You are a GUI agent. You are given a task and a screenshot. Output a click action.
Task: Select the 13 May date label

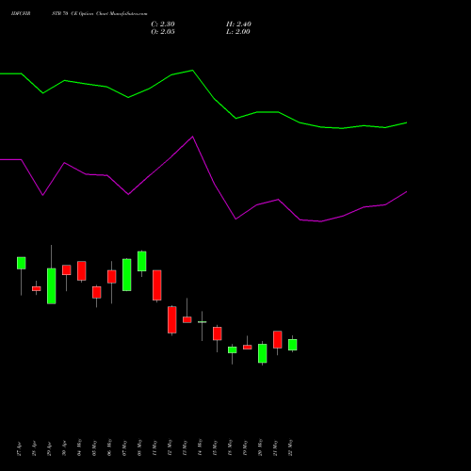coord(185,447)
